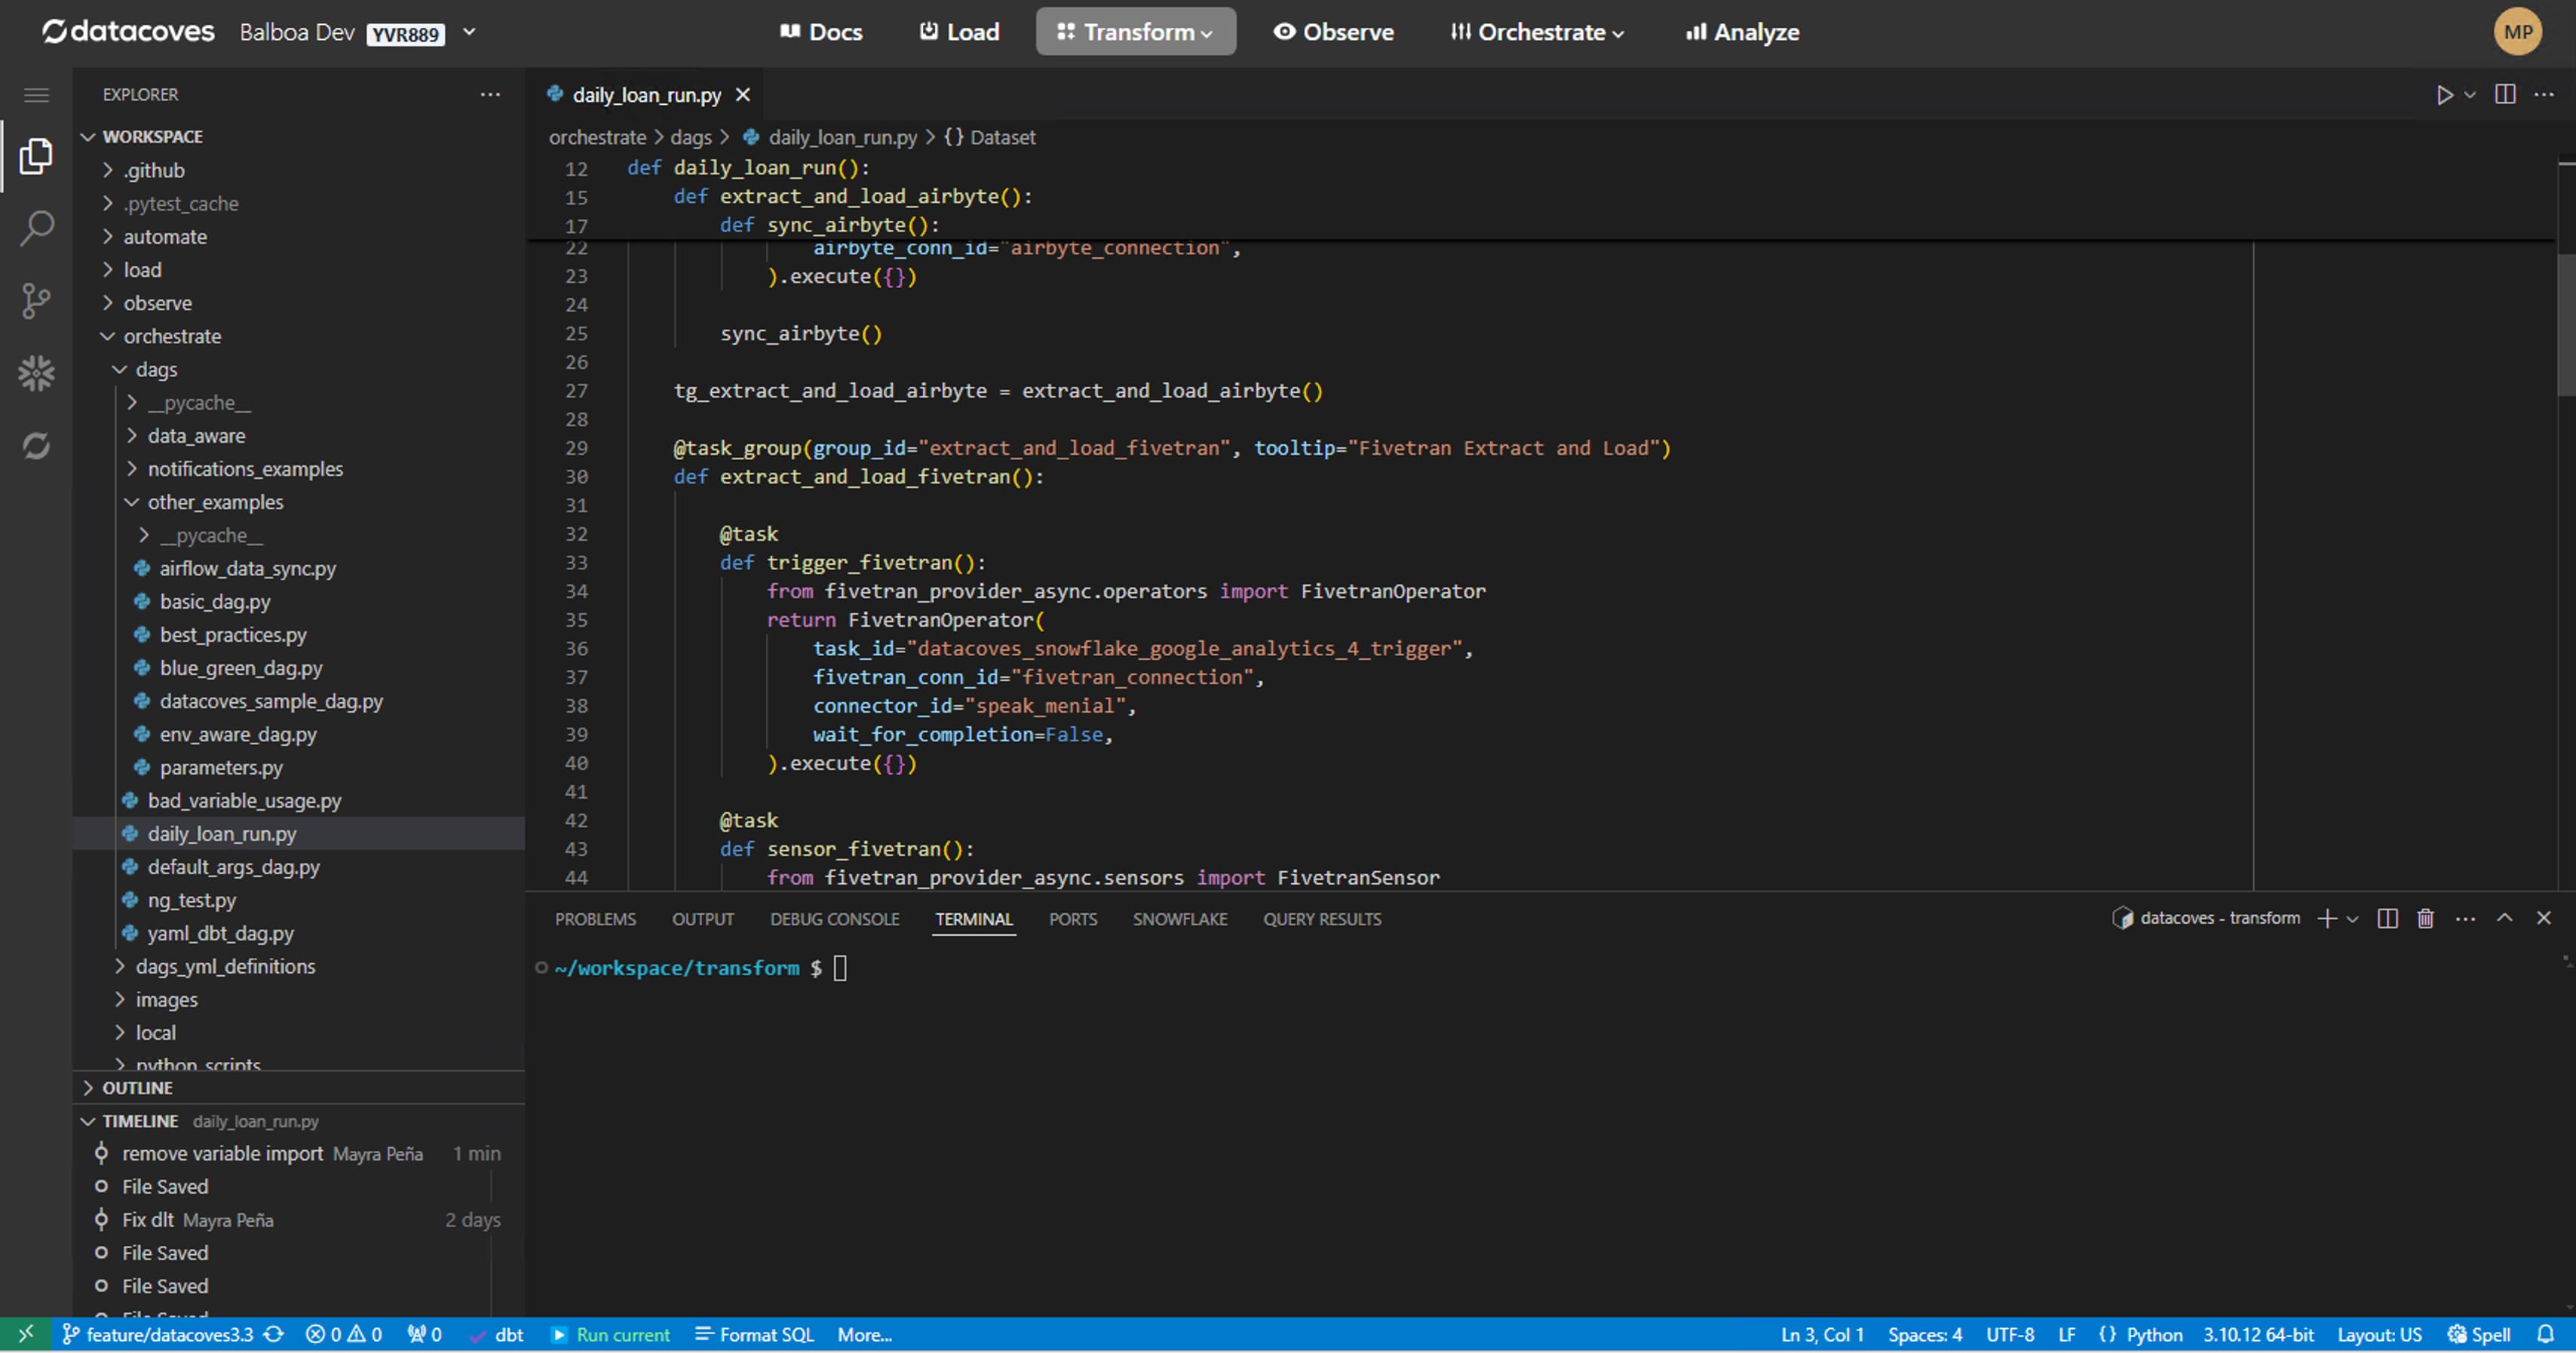Open the Orchestrate dropdown menu
Viewport: 2576px width, 1353px height.
coord(1537,32)
